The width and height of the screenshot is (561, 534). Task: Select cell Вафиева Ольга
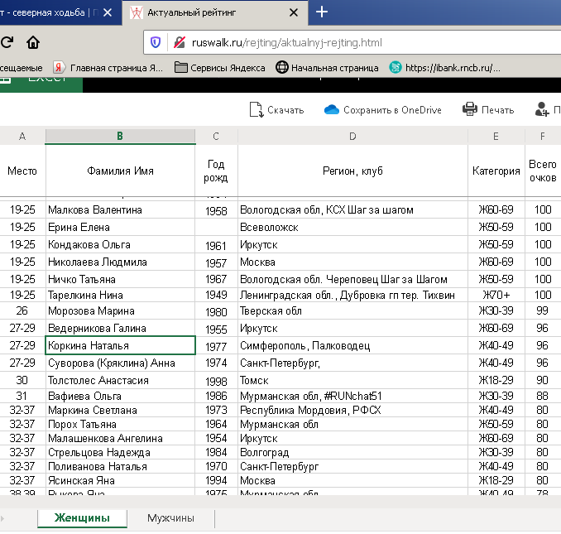click(x=120, y=397)
